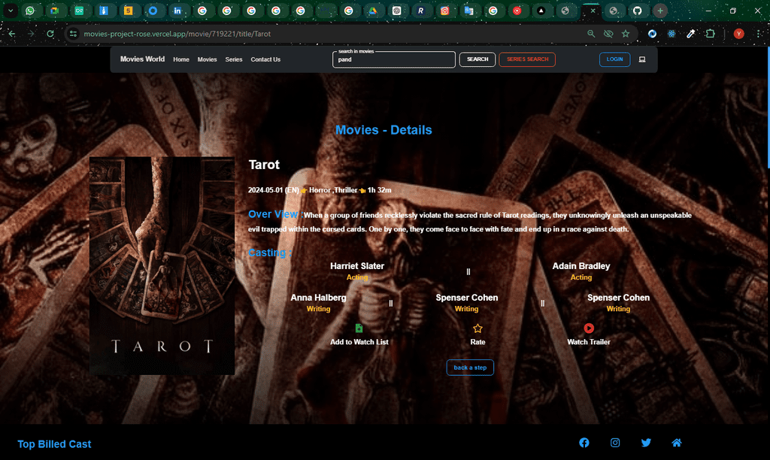Click the Tarot movie title
Viewport: 770px width, 460px height.
(264, 165)
